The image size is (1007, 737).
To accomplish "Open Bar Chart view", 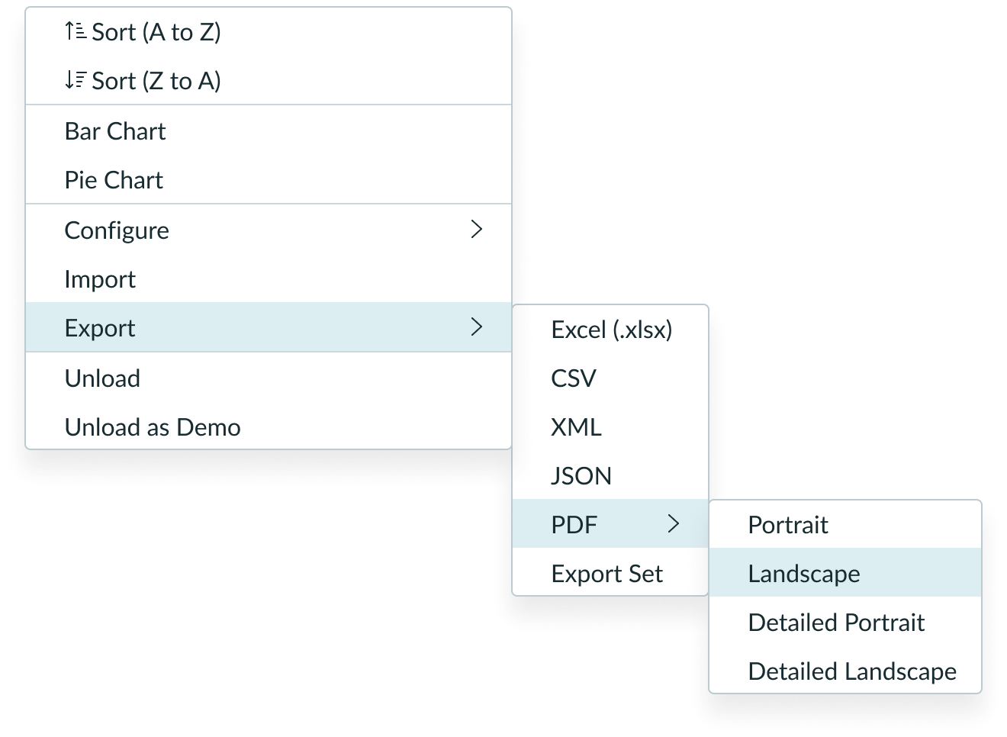I will pos(114,131).
